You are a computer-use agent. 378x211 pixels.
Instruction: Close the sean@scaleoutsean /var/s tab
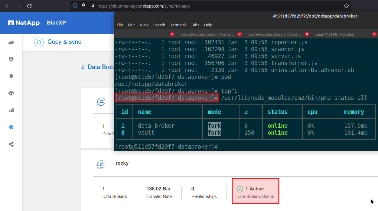(240, 34)
